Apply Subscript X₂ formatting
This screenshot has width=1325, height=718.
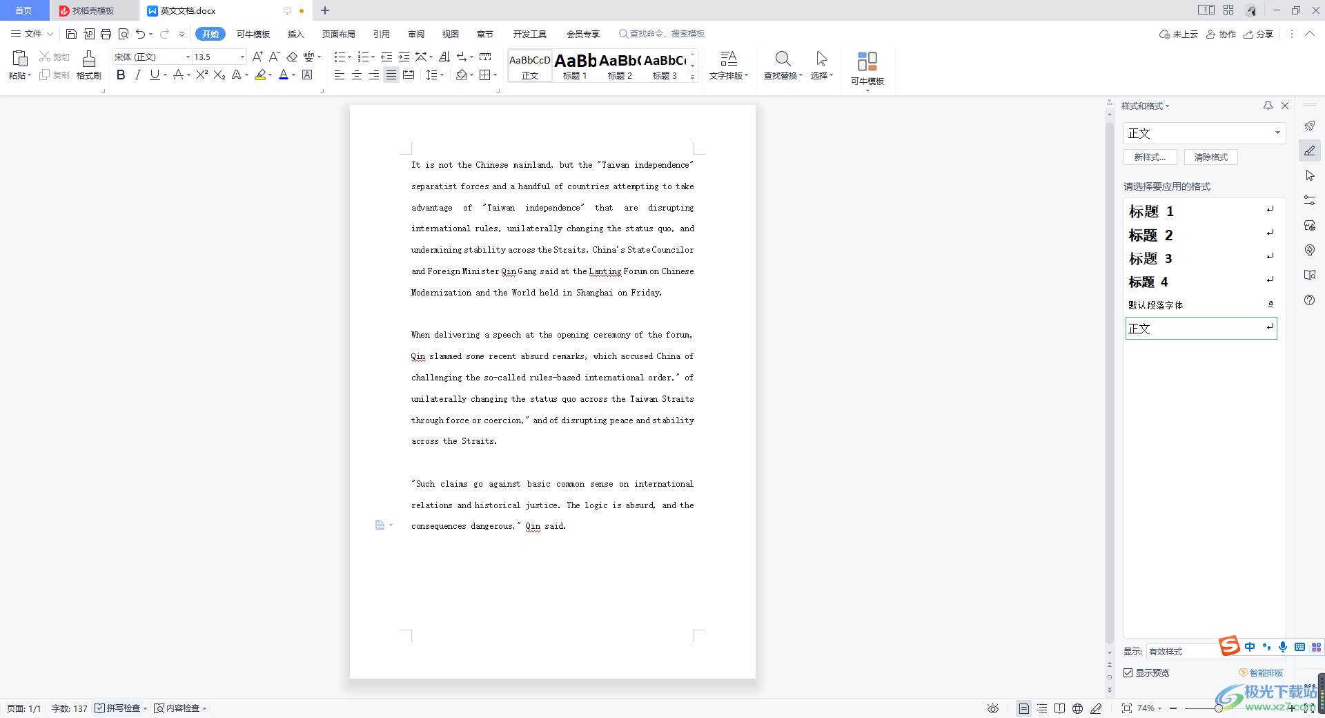coord(219,75)
